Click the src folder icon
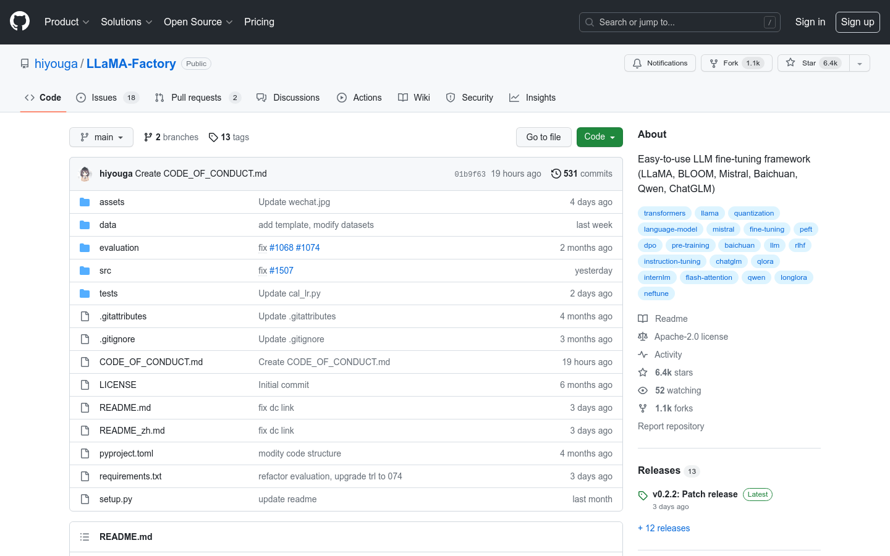Screen dimensions: 890x556 pos(85,271)
